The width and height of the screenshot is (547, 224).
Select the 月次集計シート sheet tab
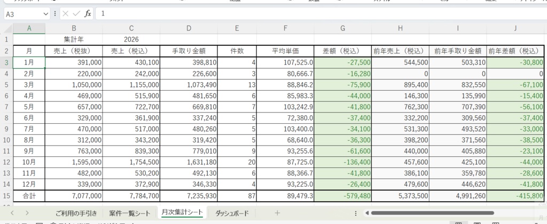[182, 212]
